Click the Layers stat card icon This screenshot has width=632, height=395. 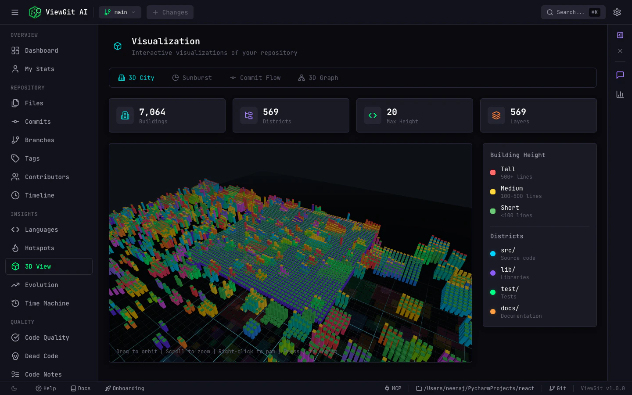click(x=496, y=115)
